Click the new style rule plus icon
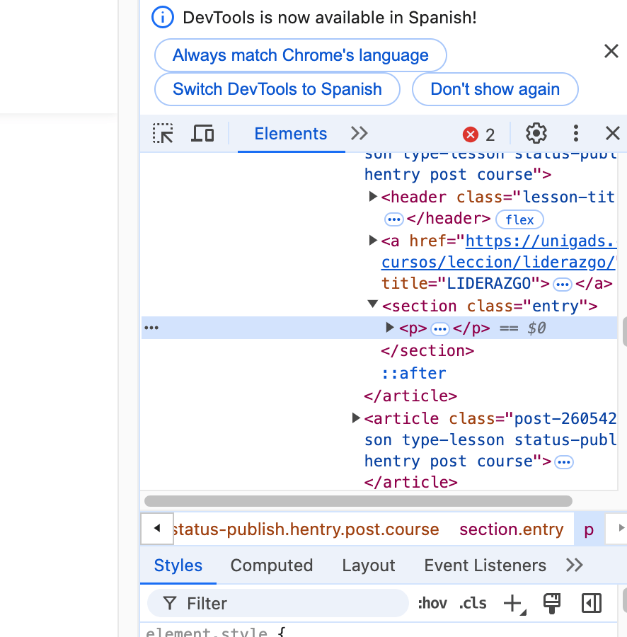627x637 pixels. pyautogui.click(x=514, y=604)
